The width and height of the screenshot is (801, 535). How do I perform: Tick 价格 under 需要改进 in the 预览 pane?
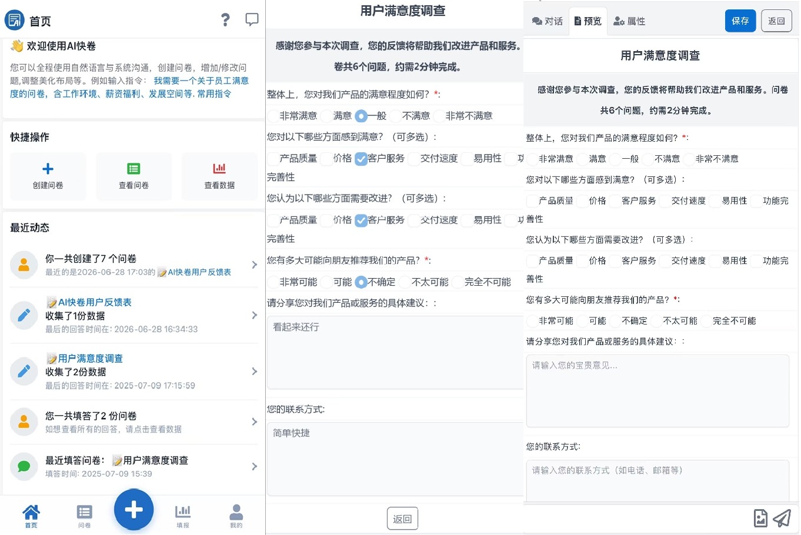point(582,261)
